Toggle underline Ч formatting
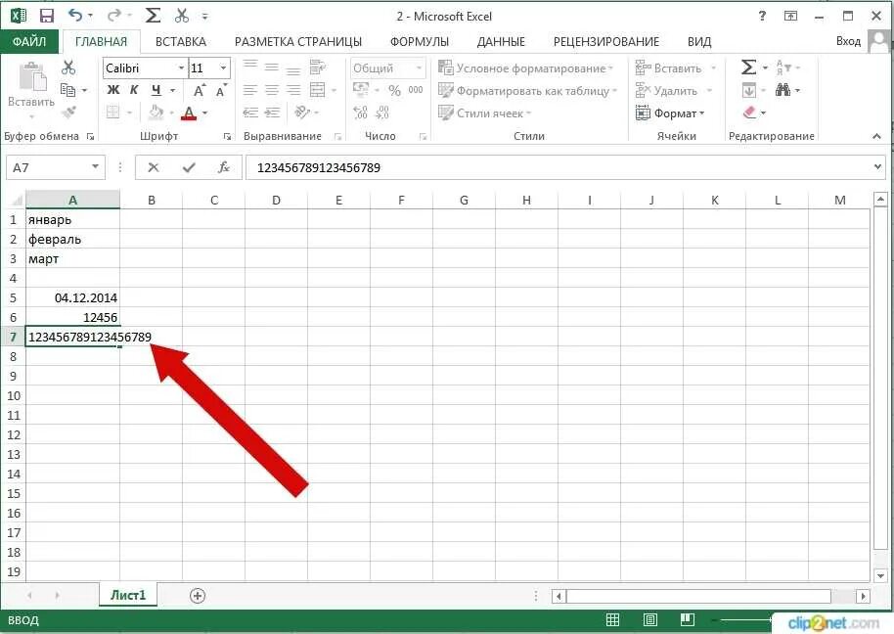 point(156,90)
